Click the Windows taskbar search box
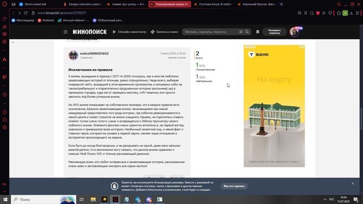Image resolution: width=363 pixels, height=204 pixels. [44, 199]
